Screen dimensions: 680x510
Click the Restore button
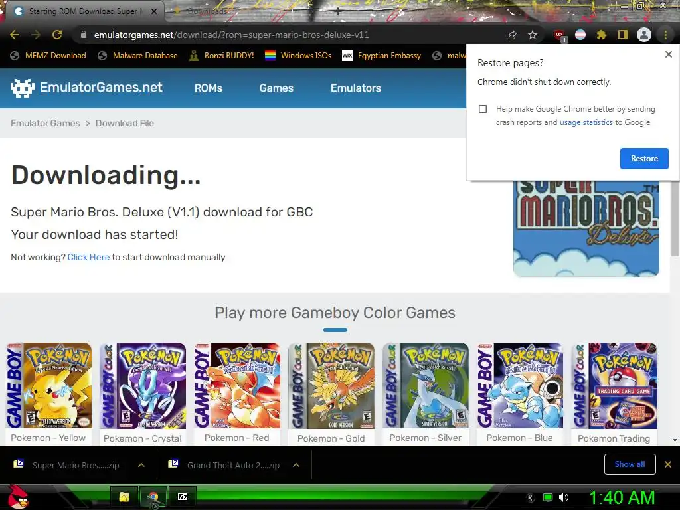tap(644, 159)
